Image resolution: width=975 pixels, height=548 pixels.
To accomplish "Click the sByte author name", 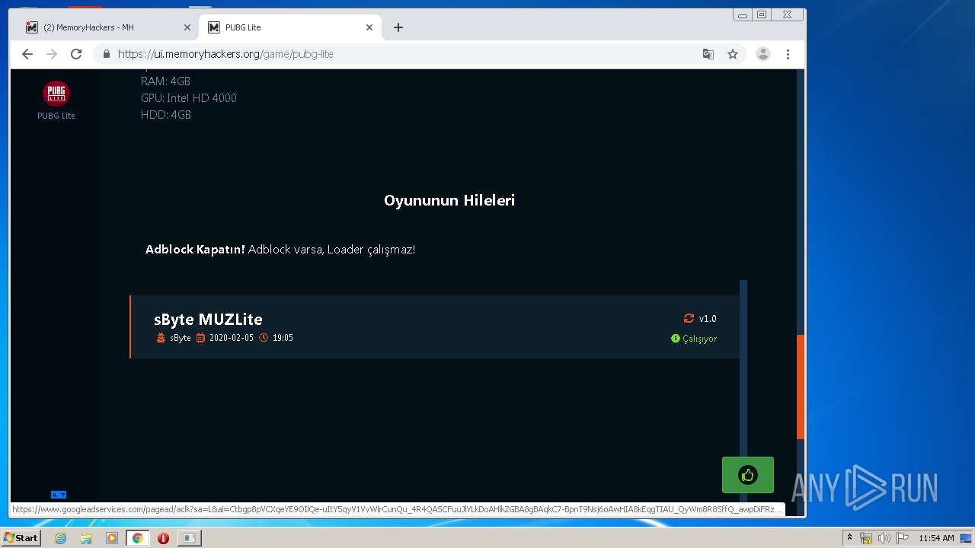I will coord(181,338).
